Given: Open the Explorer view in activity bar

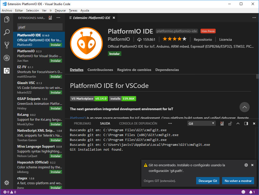Looking at the screenshot, I should [7, 19].
